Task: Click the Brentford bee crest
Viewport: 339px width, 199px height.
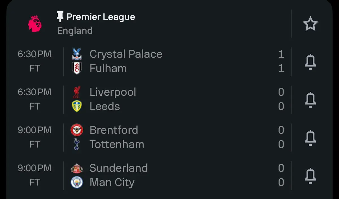Action: click(76, 130)
